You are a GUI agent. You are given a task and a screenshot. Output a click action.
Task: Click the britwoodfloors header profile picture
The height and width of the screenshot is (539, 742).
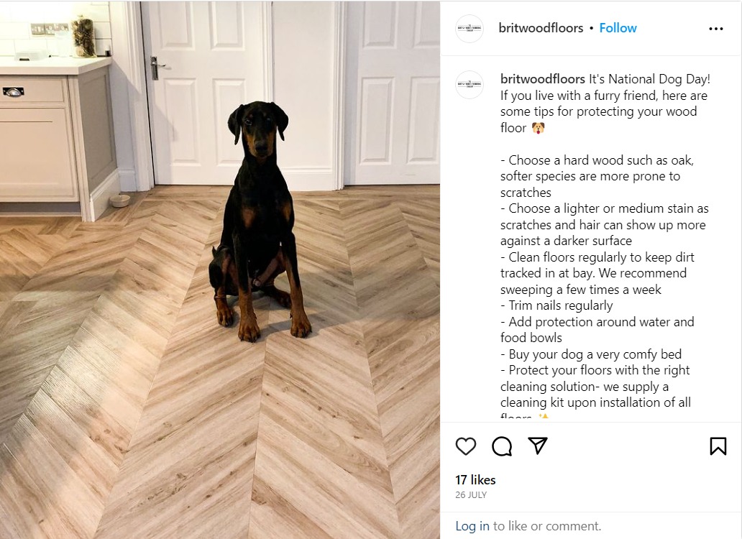point(469,29)
